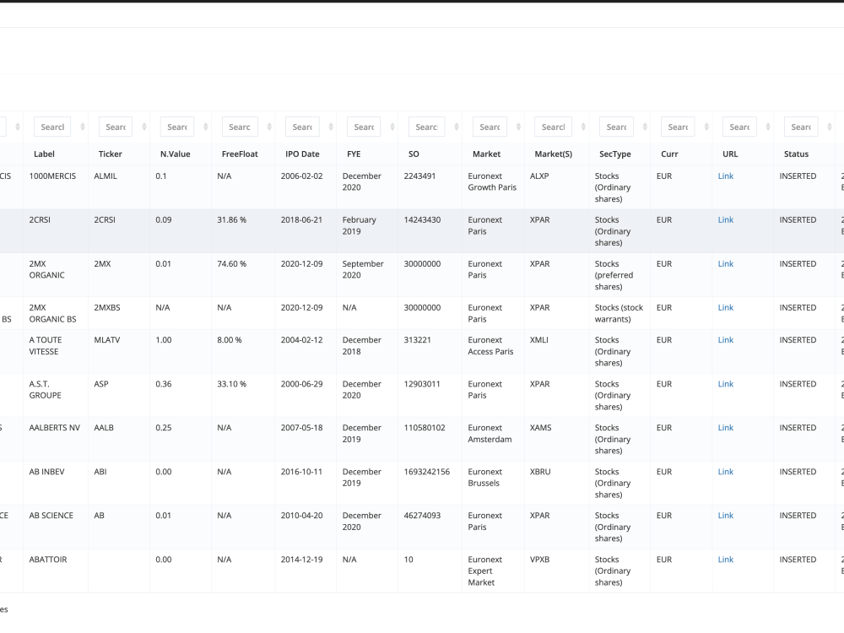Select the Euronext Expert Market cell
Image resolution: width=844 pixels, height=633 pixels.
coord(494,571)
